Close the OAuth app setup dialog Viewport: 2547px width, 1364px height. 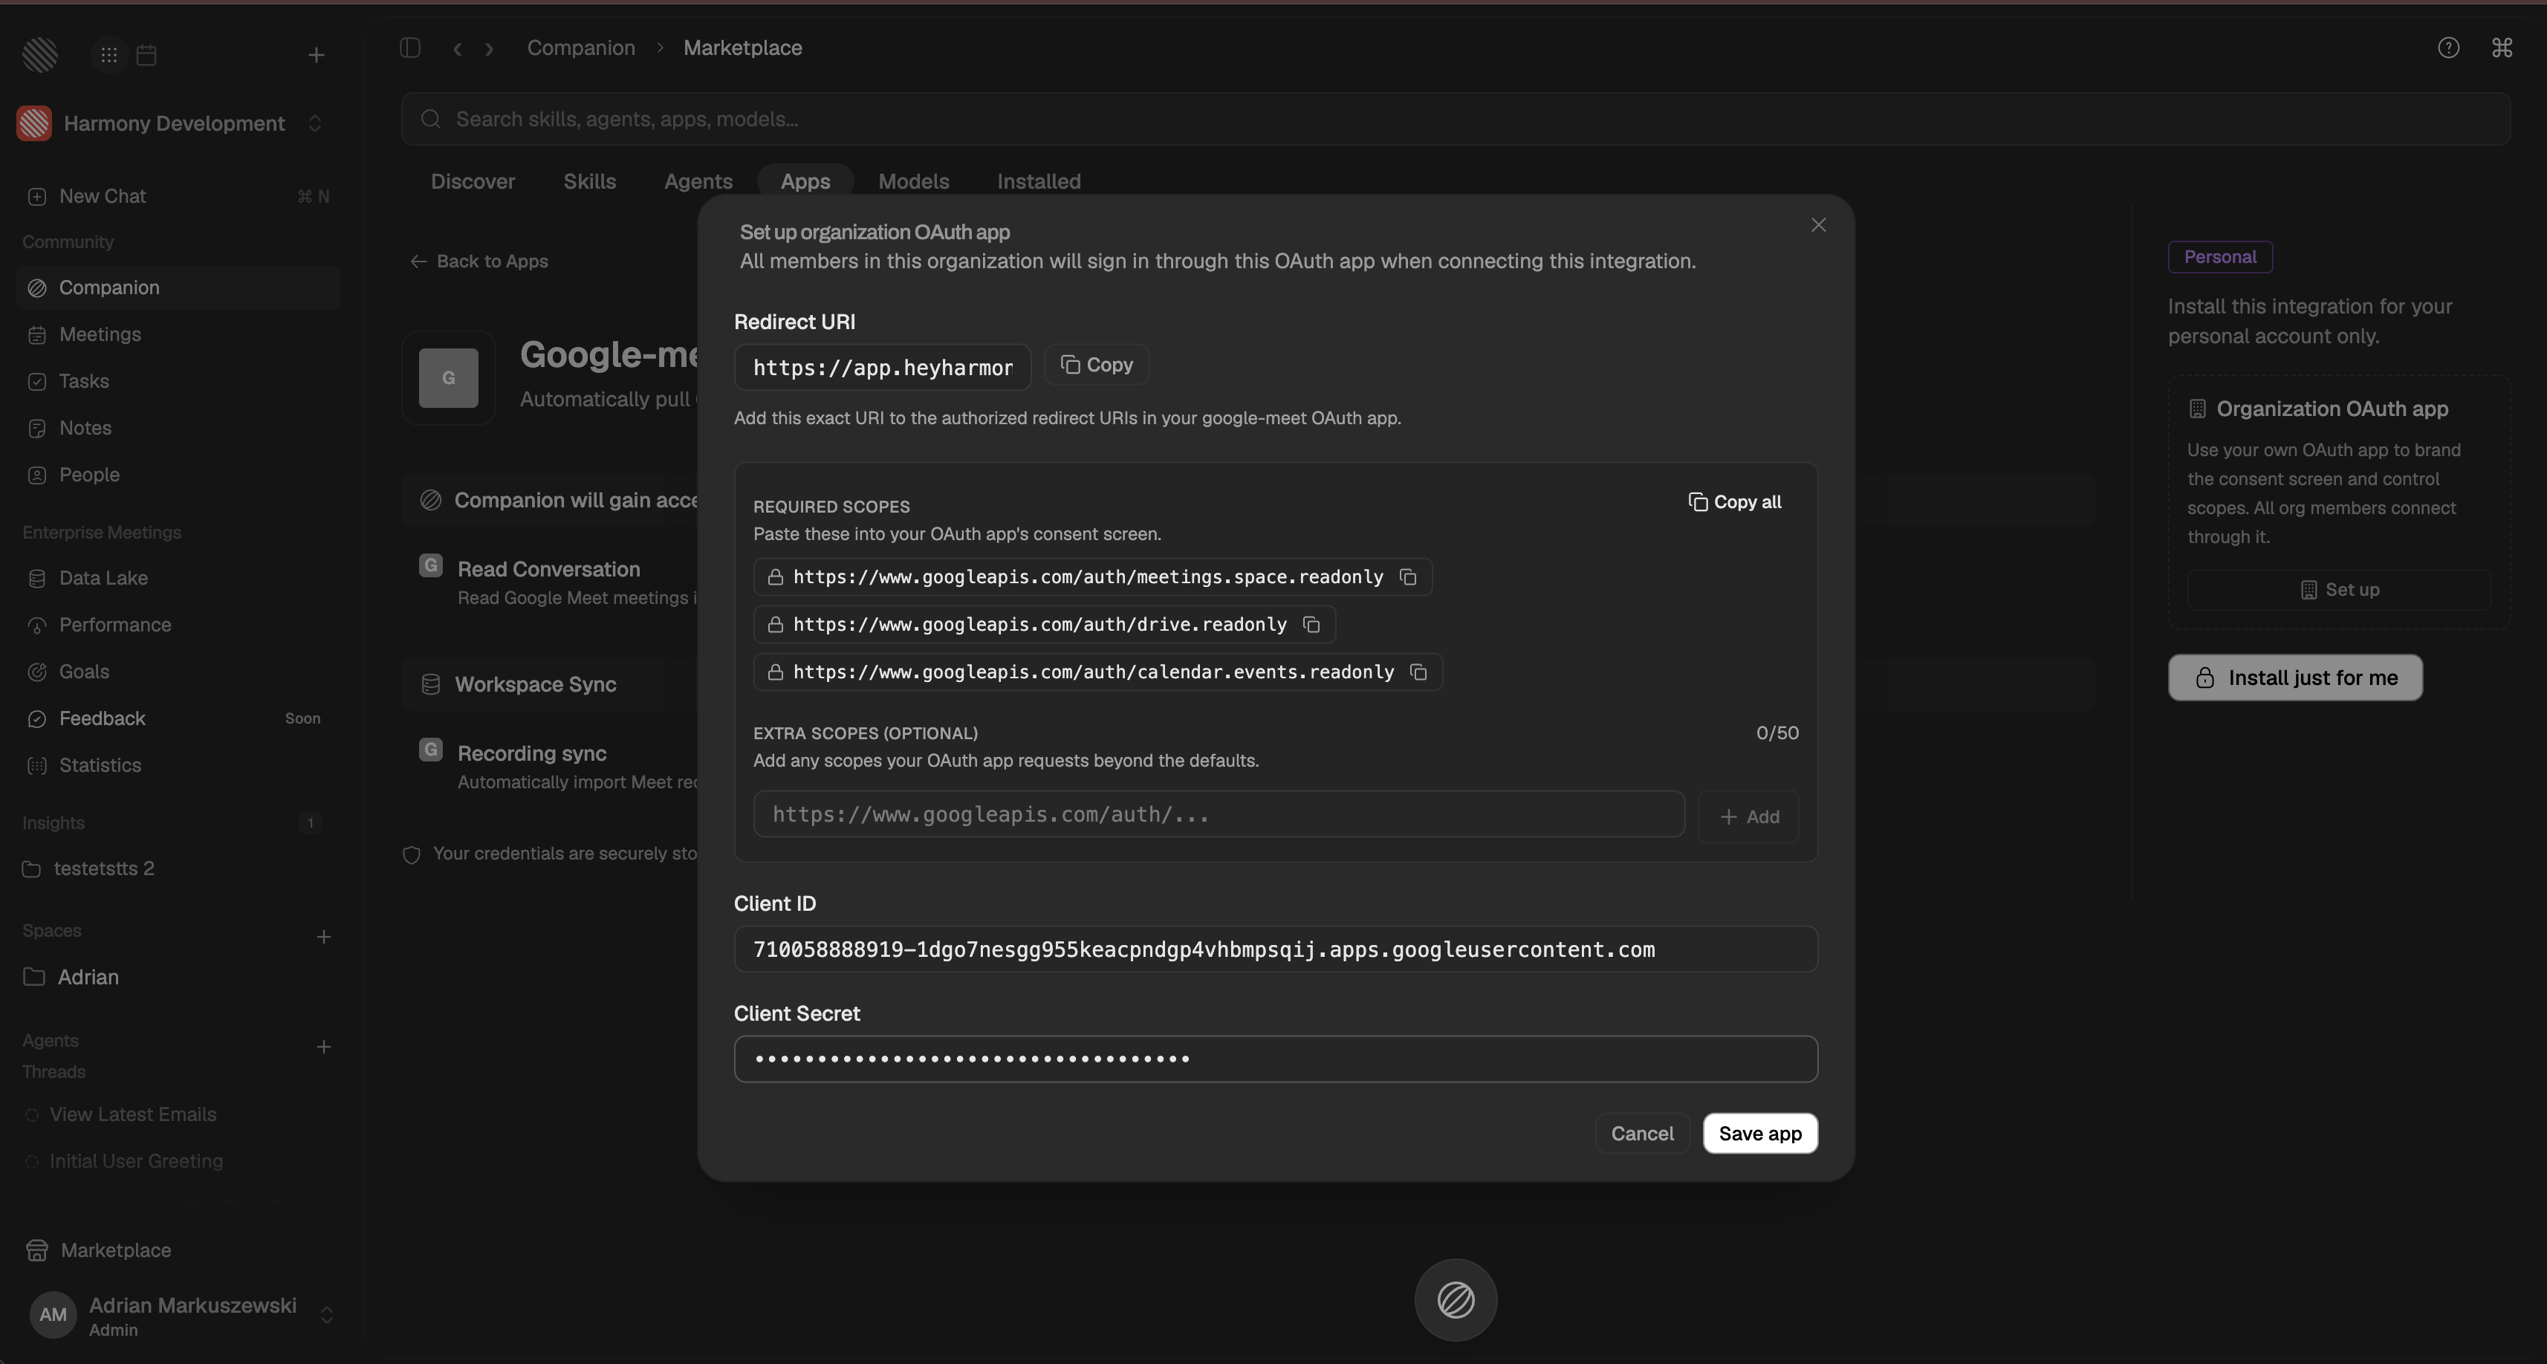(1818, 225)
